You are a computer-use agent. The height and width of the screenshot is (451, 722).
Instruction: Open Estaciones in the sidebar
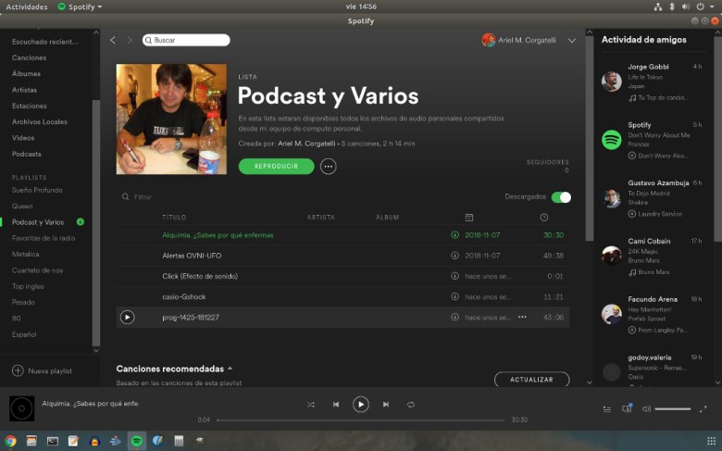30,106
